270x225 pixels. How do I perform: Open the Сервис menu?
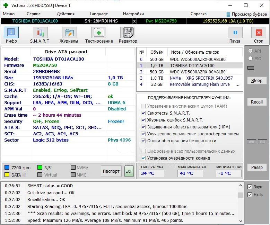coord(34,14)
